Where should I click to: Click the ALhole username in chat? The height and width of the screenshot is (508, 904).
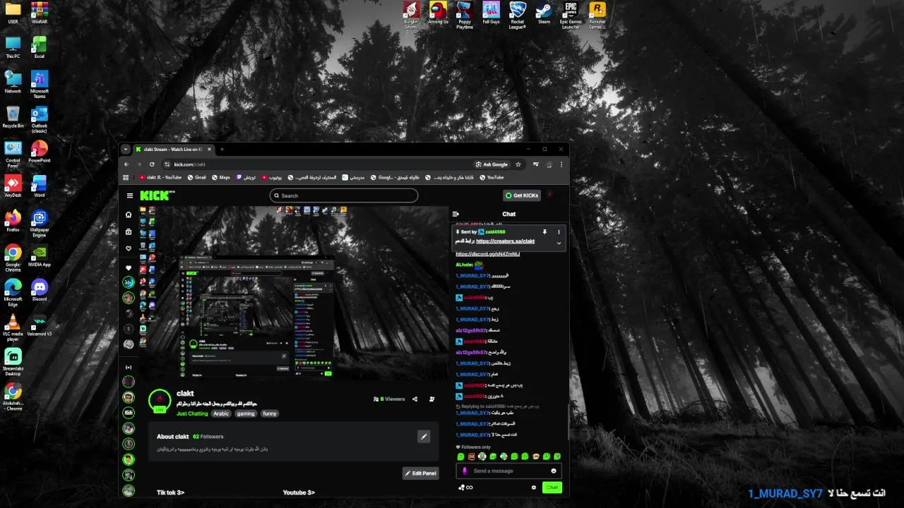pos(464,265)
